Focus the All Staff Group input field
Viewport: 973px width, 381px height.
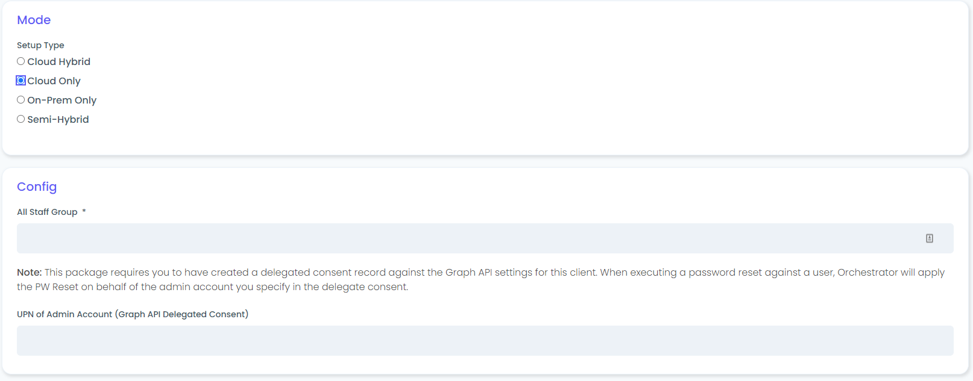464,238
